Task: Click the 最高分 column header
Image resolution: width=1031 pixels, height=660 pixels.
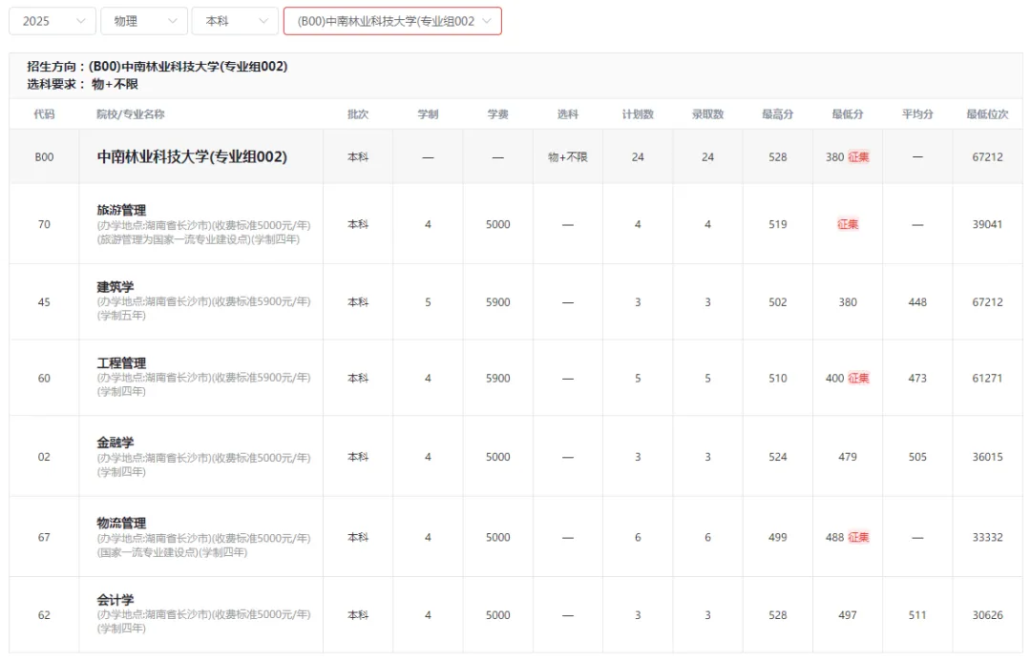Action: tap(778, 114)
